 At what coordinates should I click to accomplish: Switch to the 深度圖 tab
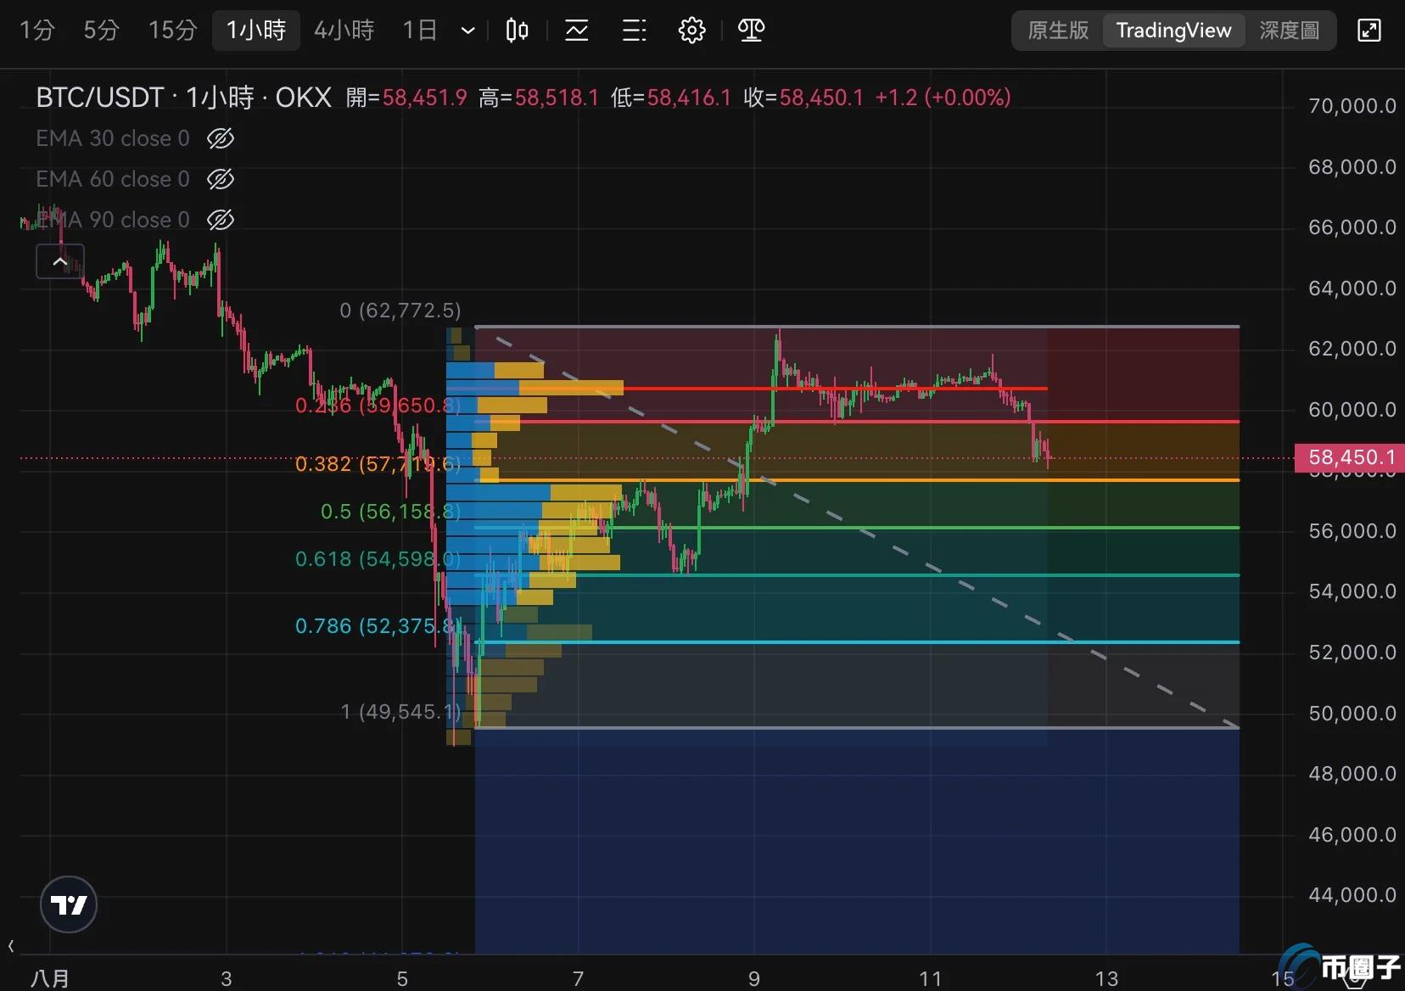point(1289,31)
